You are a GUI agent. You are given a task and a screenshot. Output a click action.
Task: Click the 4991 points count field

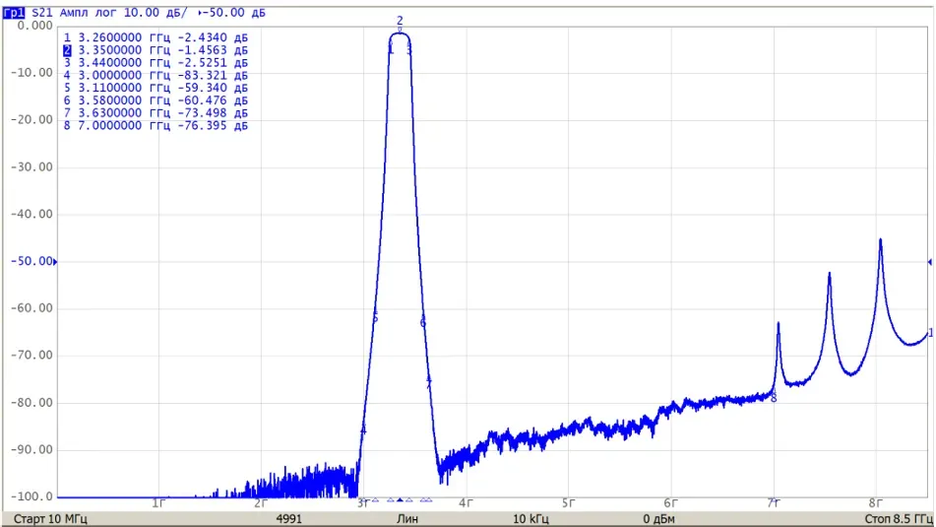pyautogui.click(x=289, y=519)
